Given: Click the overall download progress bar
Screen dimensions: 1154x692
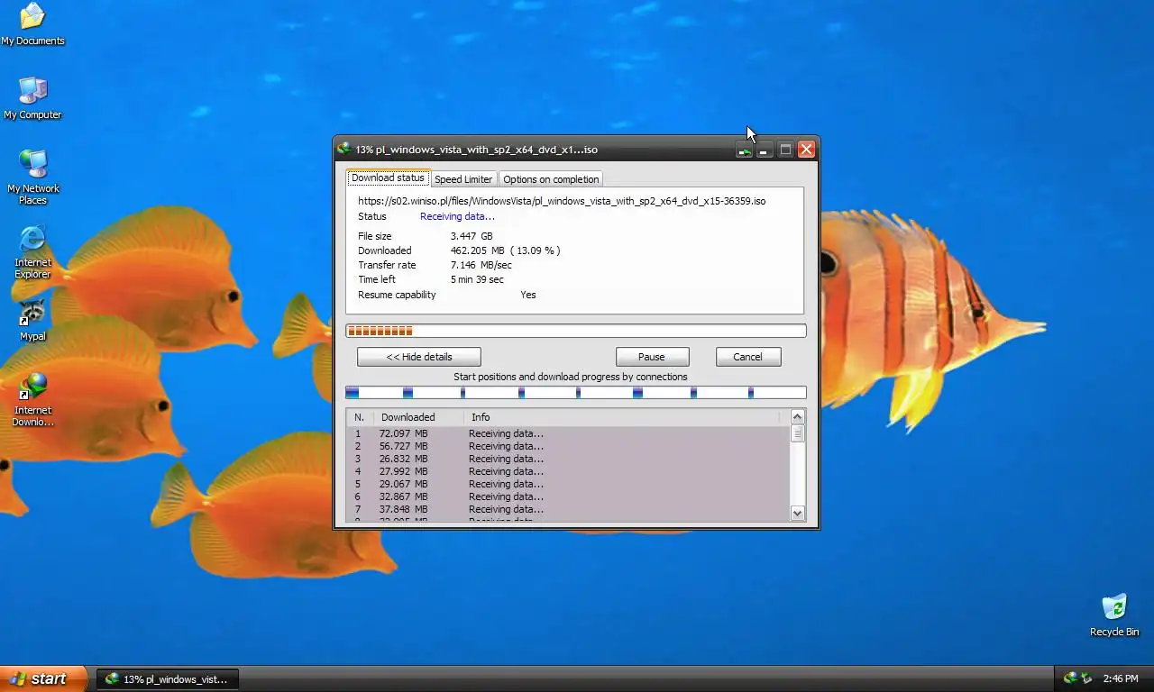Looking at the screenshot, I should (576, 331).
